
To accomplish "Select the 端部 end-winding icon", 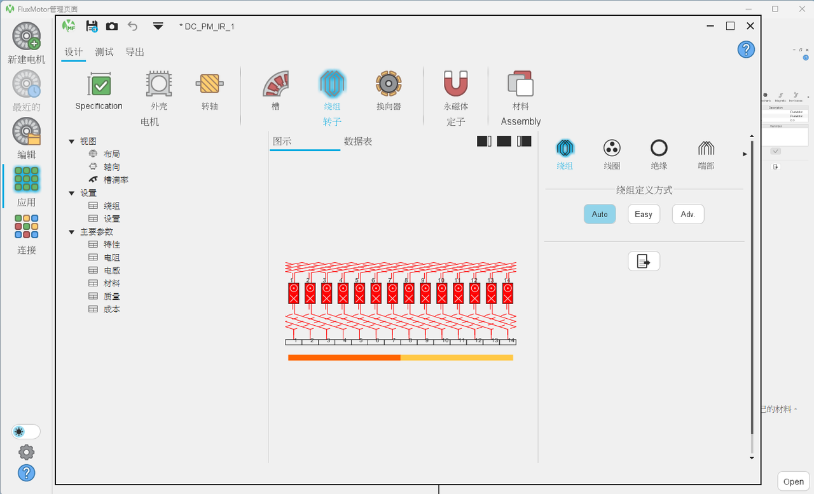I will (x=706, y=148).
